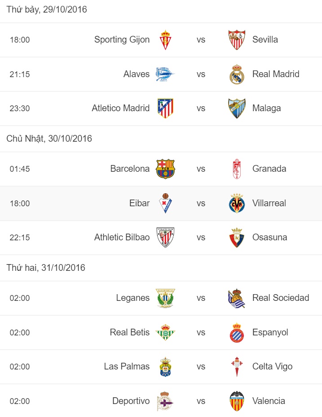The width and height of the screenshot is (322, 417).
Task: Click the 01:45 Barcelona match row
Action: pos(161,168)
